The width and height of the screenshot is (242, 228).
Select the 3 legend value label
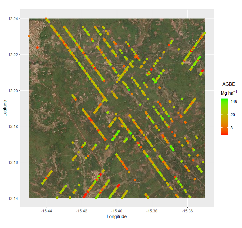(x=232, y=128)
